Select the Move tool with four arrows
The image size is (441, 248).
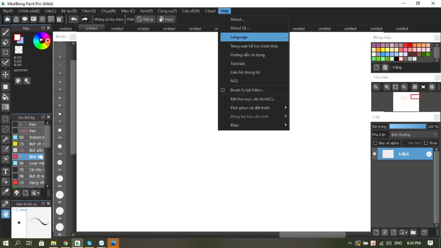coord(5,74)
